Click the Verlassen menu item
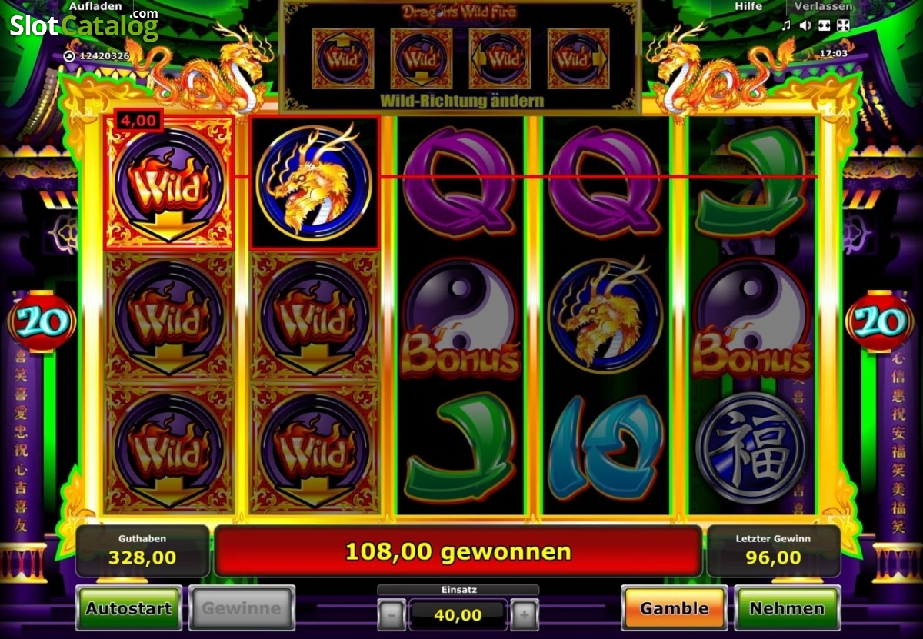The height and width of the screenshot is (639, 923). click(823, 6)
